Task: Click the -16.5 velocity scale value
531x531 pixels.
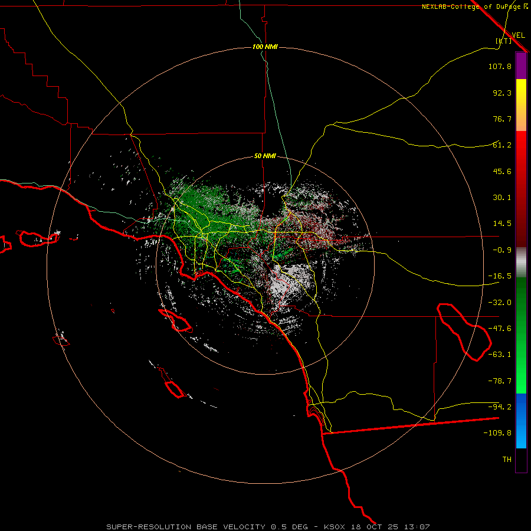Action: (500, 276)
